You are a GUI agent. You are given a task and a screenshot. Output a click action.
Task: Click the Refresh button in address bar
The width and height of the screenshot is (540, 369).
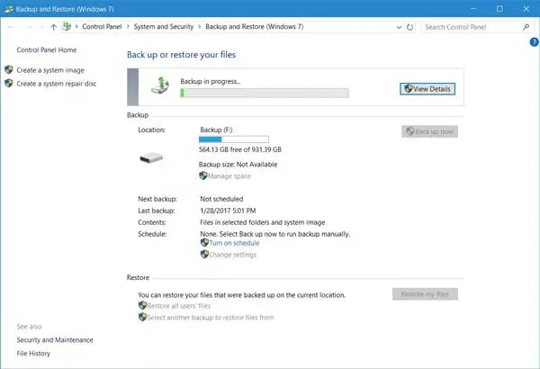pos(410,27)
